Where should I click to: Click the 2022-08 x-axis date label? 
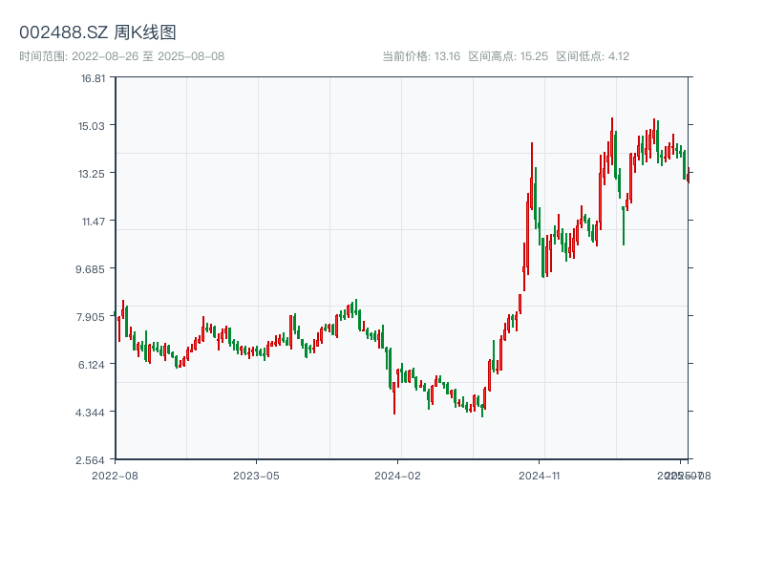point(115,475)
